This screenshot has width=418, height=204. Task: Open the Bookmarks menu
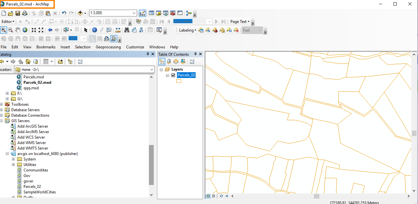pos(46,47)
